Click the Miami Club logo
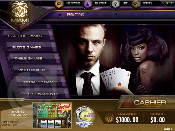This screenshot has width=175, height=131. coord(20,13)
